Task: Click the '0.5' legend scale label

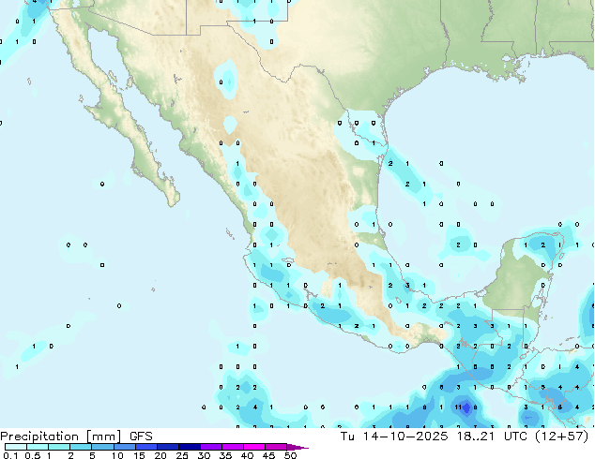Action: point(33,455)
